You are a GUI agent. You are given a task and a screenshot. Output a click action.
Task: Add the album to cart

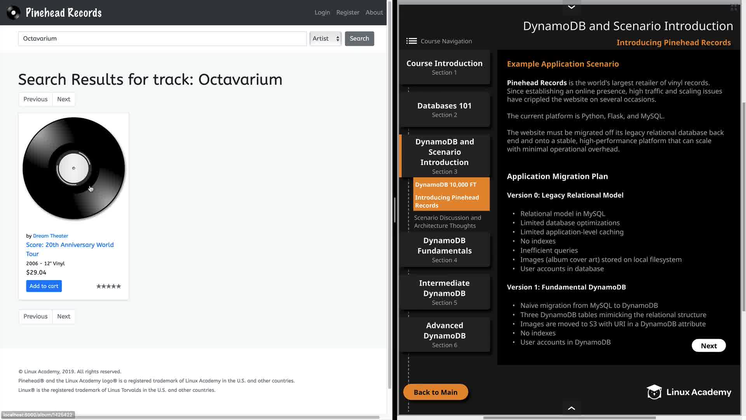(44, 286)
